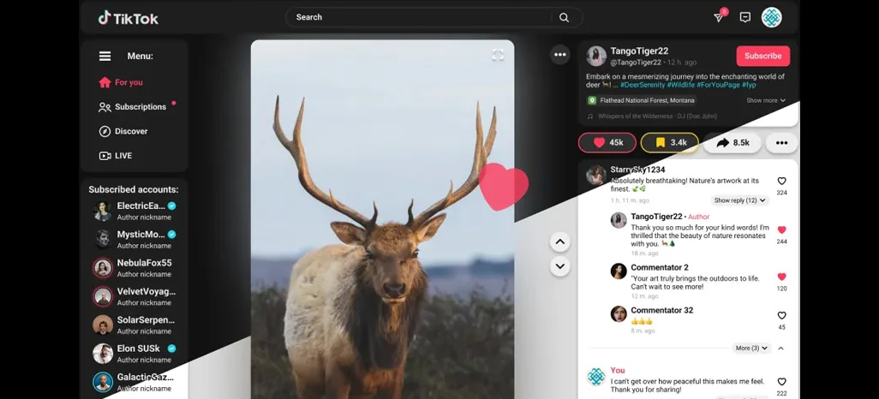Open MysticMo... subscribed account

coord(135,239)
